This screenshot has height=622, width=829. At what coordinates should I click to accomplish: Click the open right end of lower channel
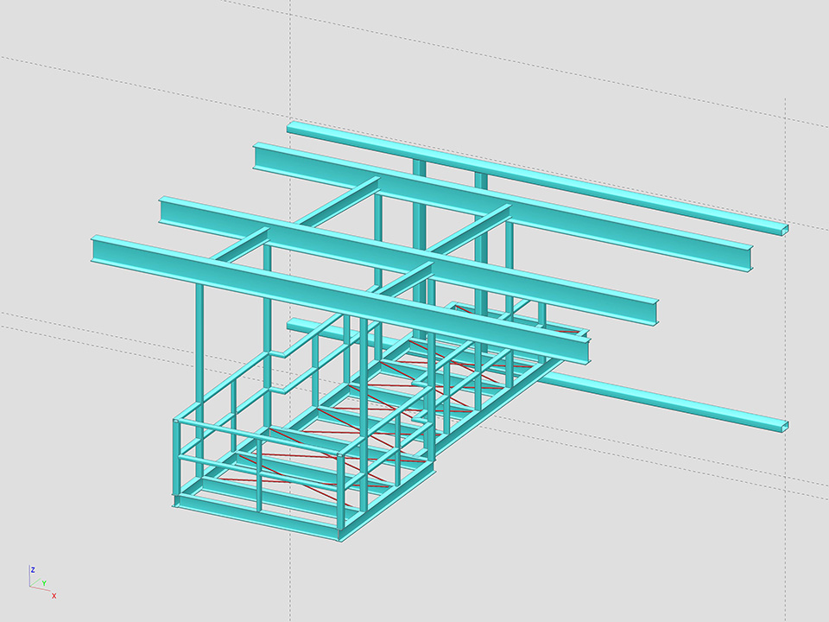(783, 427)
